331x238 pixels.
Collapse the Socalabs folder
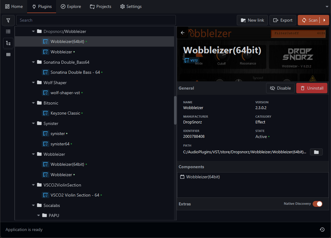[x=33, y=205]
